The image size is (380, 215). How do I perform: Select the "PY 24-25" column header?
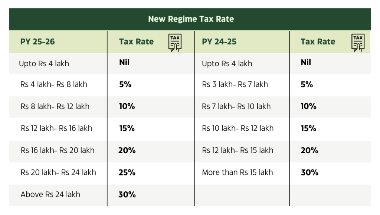[219, 41]
